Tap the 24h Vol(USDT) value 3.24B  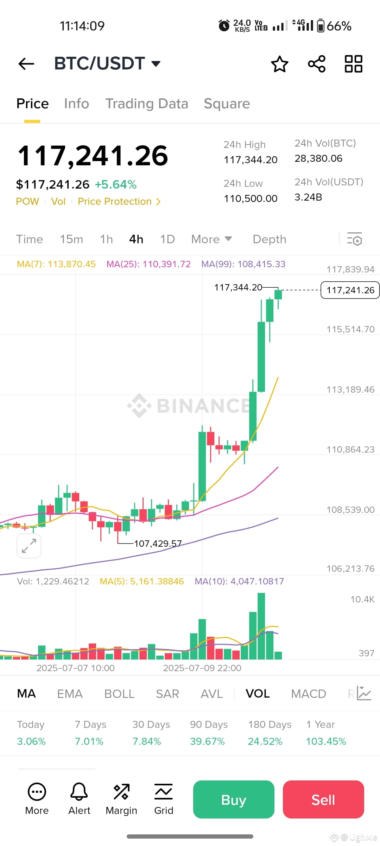308,197
